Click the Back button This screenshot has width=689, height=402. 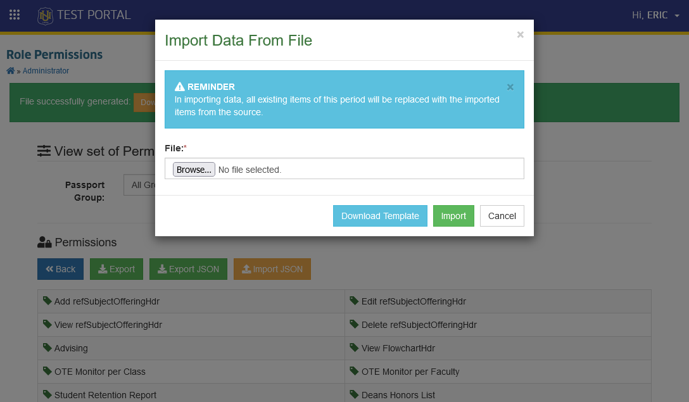pos(61,269)
